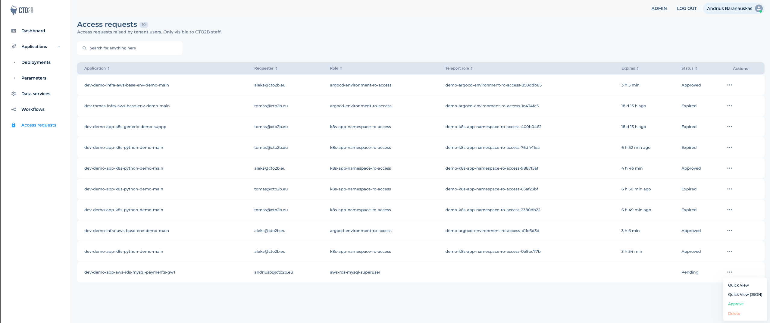Open actions menu for dev-demo-app-k8s-generic-demo-suppp
Image resolution: width=770 pixels, height=323 pixels.
tap(730, 127)
